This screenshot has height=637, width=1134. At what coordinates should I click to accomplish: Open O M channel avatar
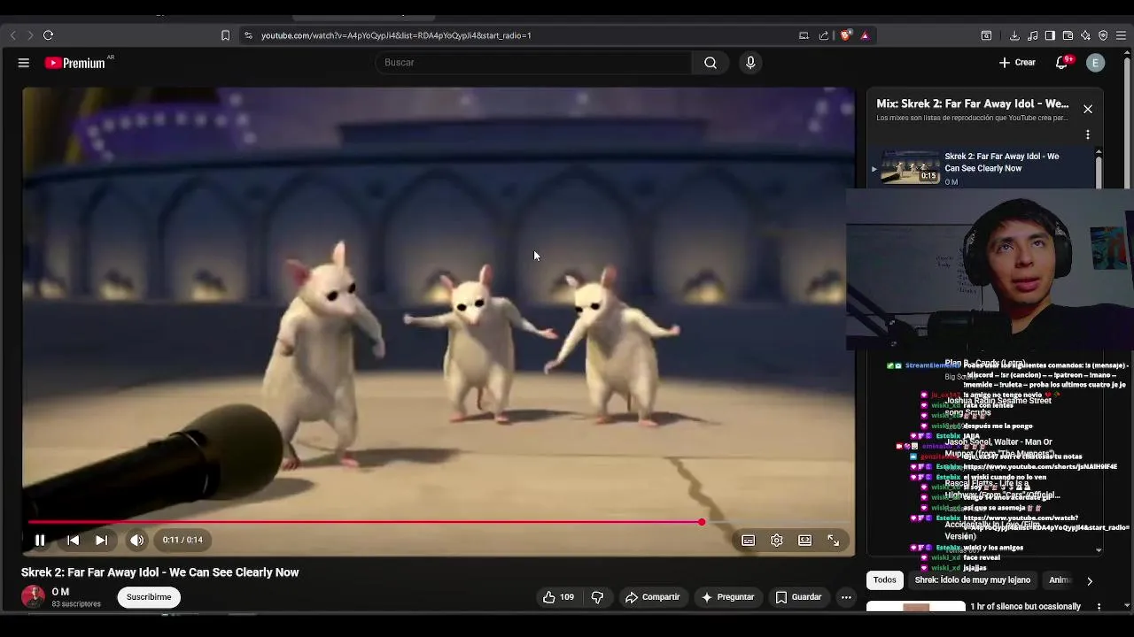pos(33,597)
